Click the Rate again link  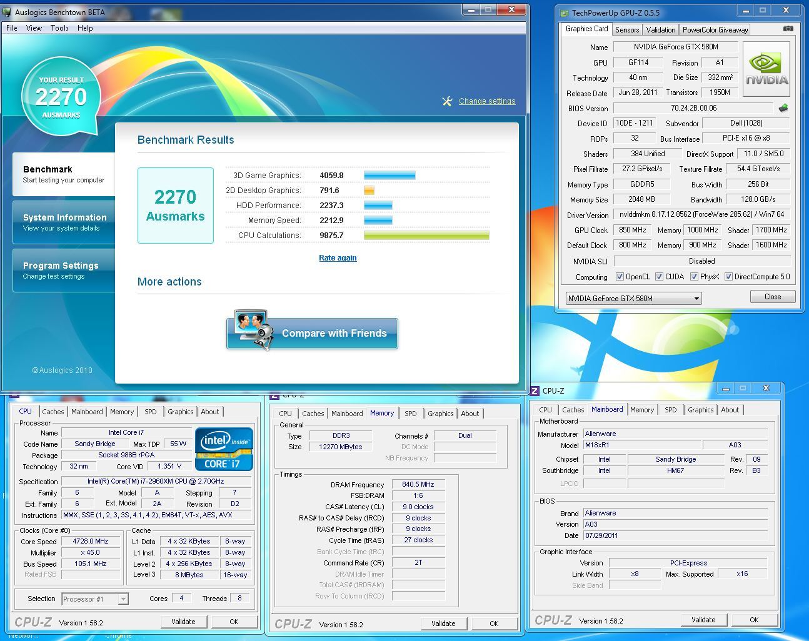tap(338, 258)
